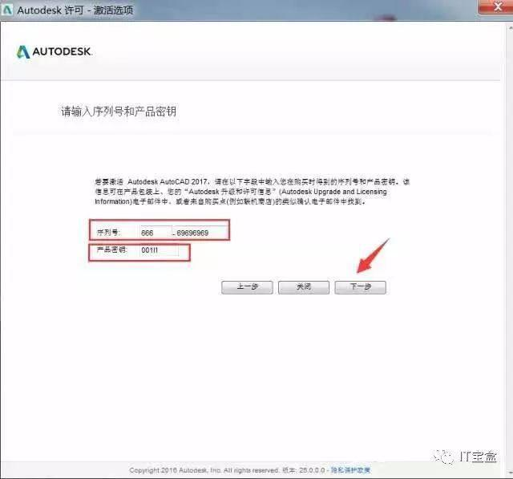
Task: Focus the serial number prefix field containing 666
Action: click(x=156, y=232)
